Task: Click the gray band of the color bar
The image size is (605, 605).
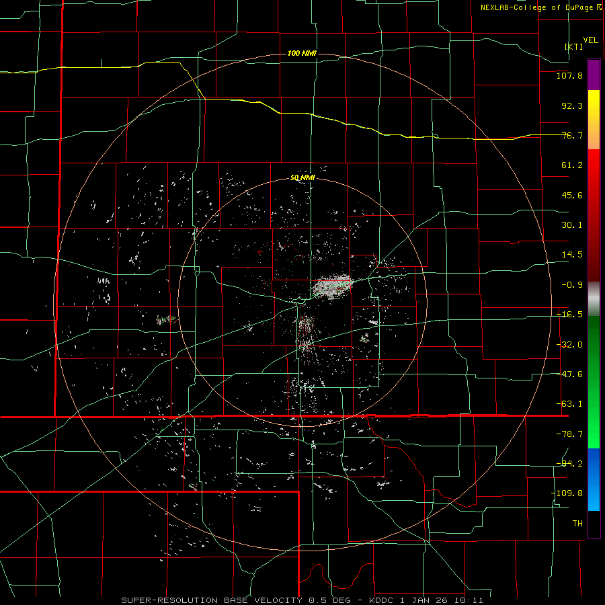Action: click(x=594, y=299)
